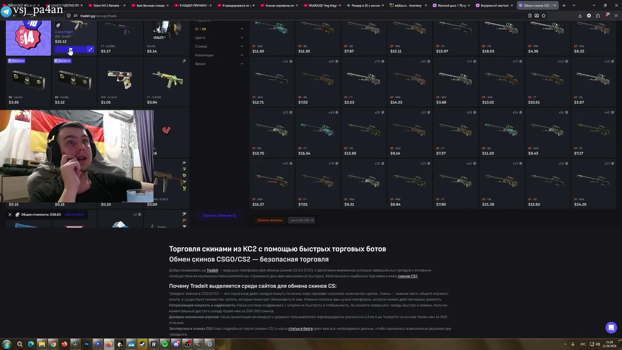
Task: Select the $2.53 ST FT rifle
Action: point(364,82)
